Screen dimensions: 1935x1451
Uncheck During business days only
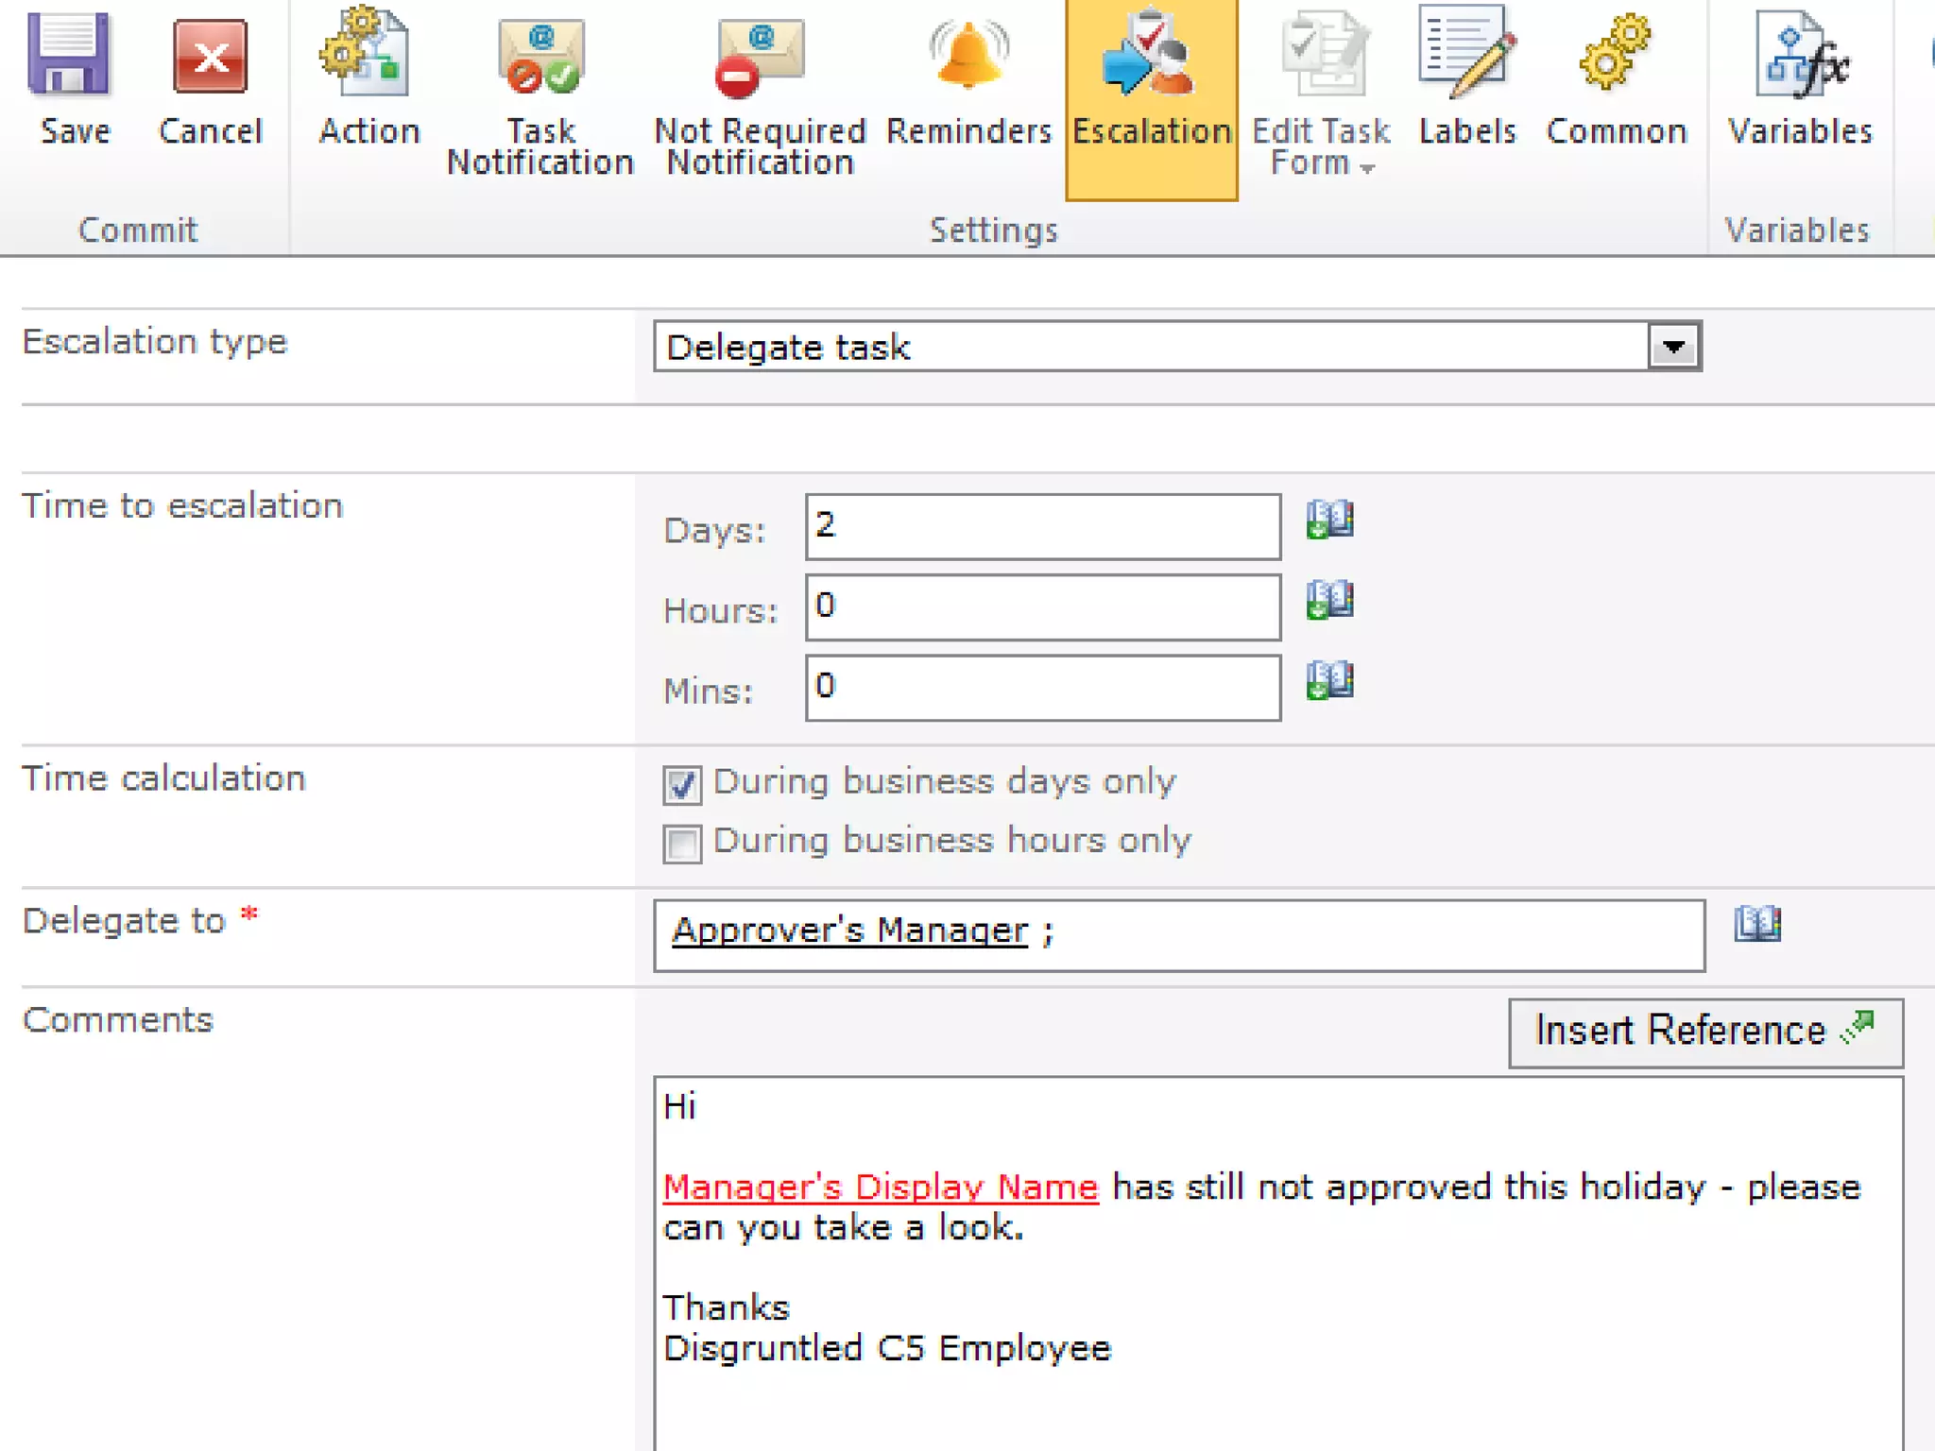pyautogui.click(x=682, y=785)
